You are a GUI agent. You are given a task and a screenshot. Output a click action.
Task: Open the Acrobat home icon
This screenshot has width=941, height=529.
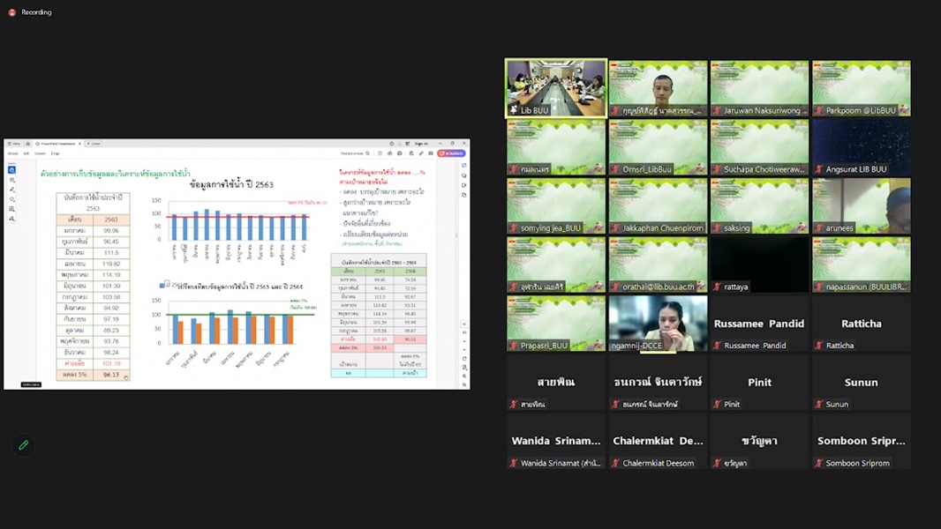click(27, 144)
